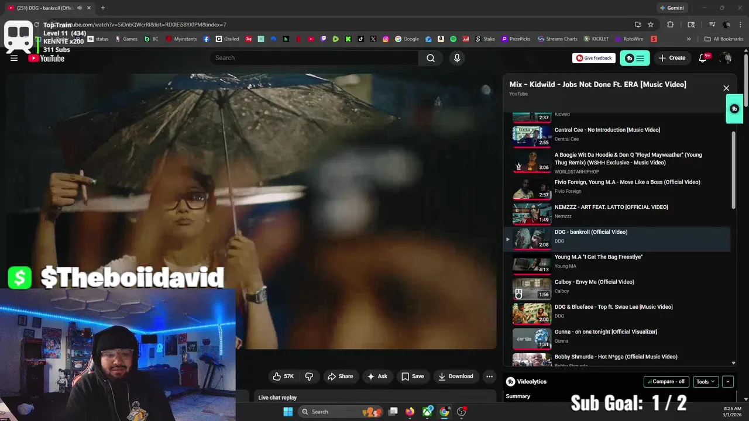Open the Facebook bookmark icon

click(207, 39)
